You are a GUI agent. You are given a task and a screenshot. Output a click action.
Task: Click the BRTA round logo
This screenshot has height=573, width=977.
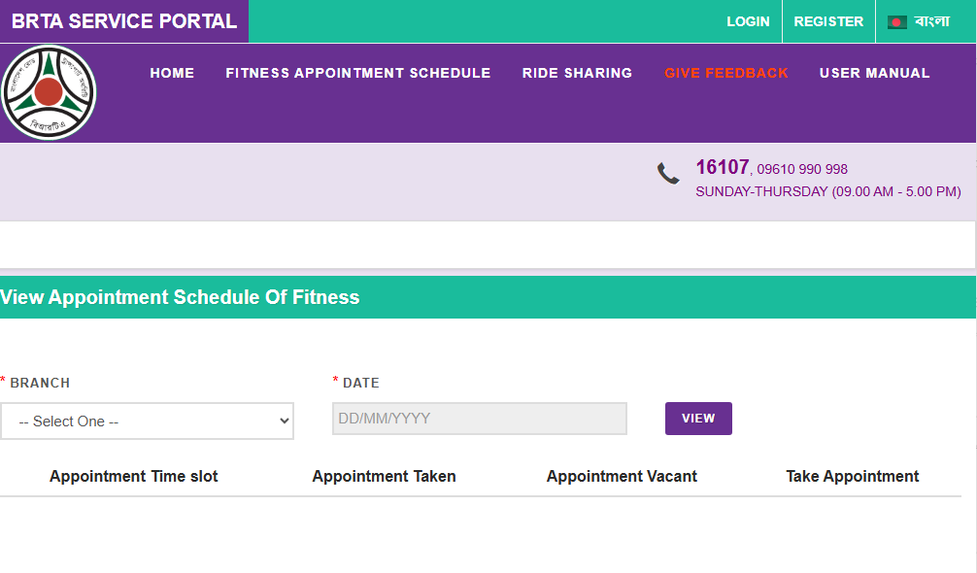coord(49,93)
